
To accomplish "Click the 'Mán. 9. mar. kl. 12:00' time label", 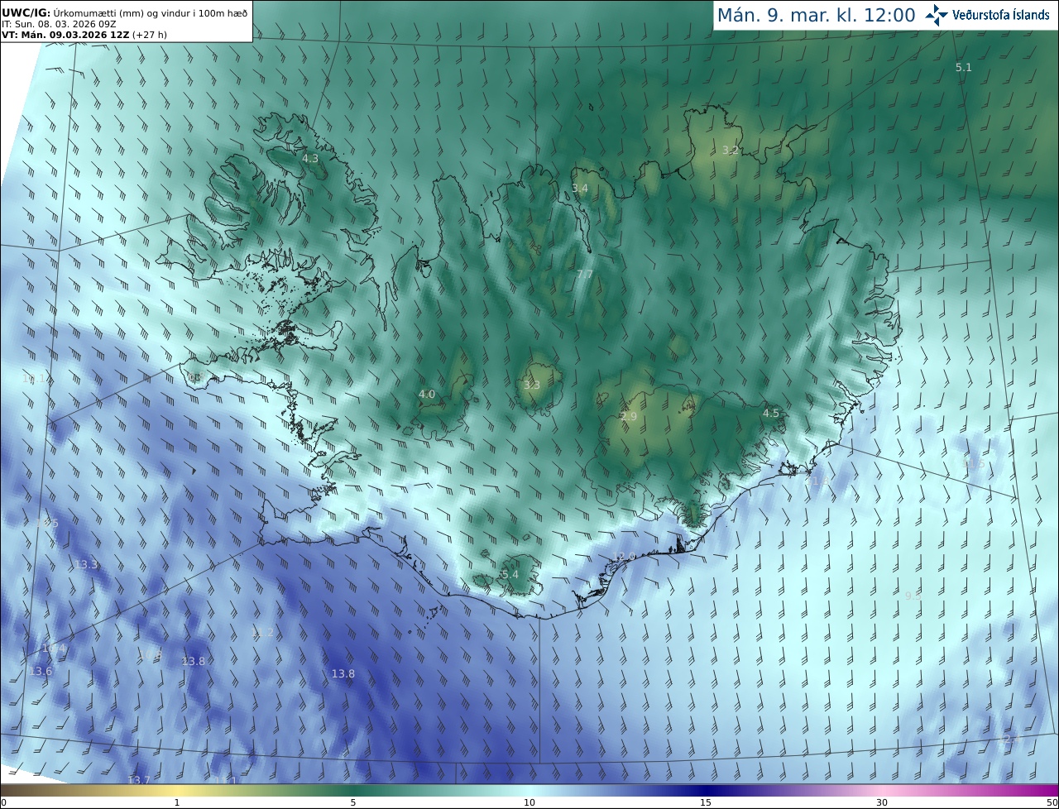I will pos(816,16).
